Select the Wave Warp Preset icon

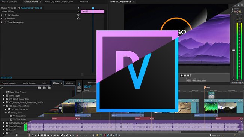(x=7, y=92)
